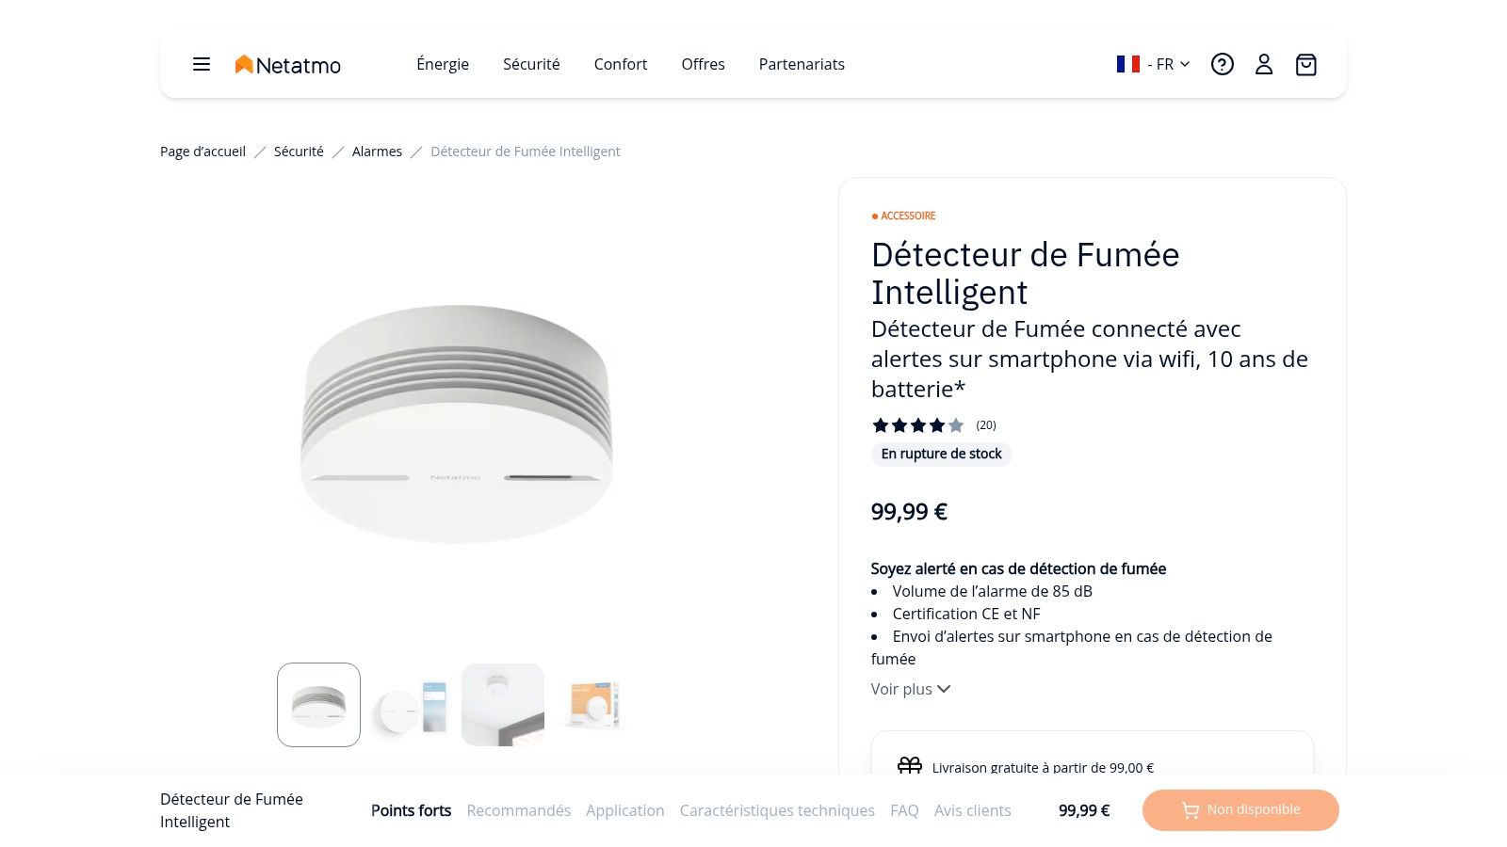Open the Caractéristiques techniques section
1507x847 pixels.
[777, 809]
